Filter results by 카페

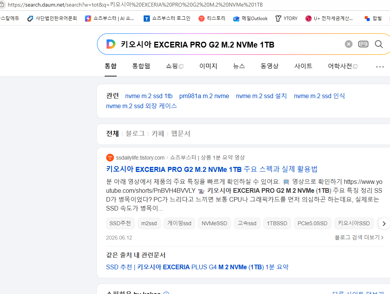pos(158,134)
